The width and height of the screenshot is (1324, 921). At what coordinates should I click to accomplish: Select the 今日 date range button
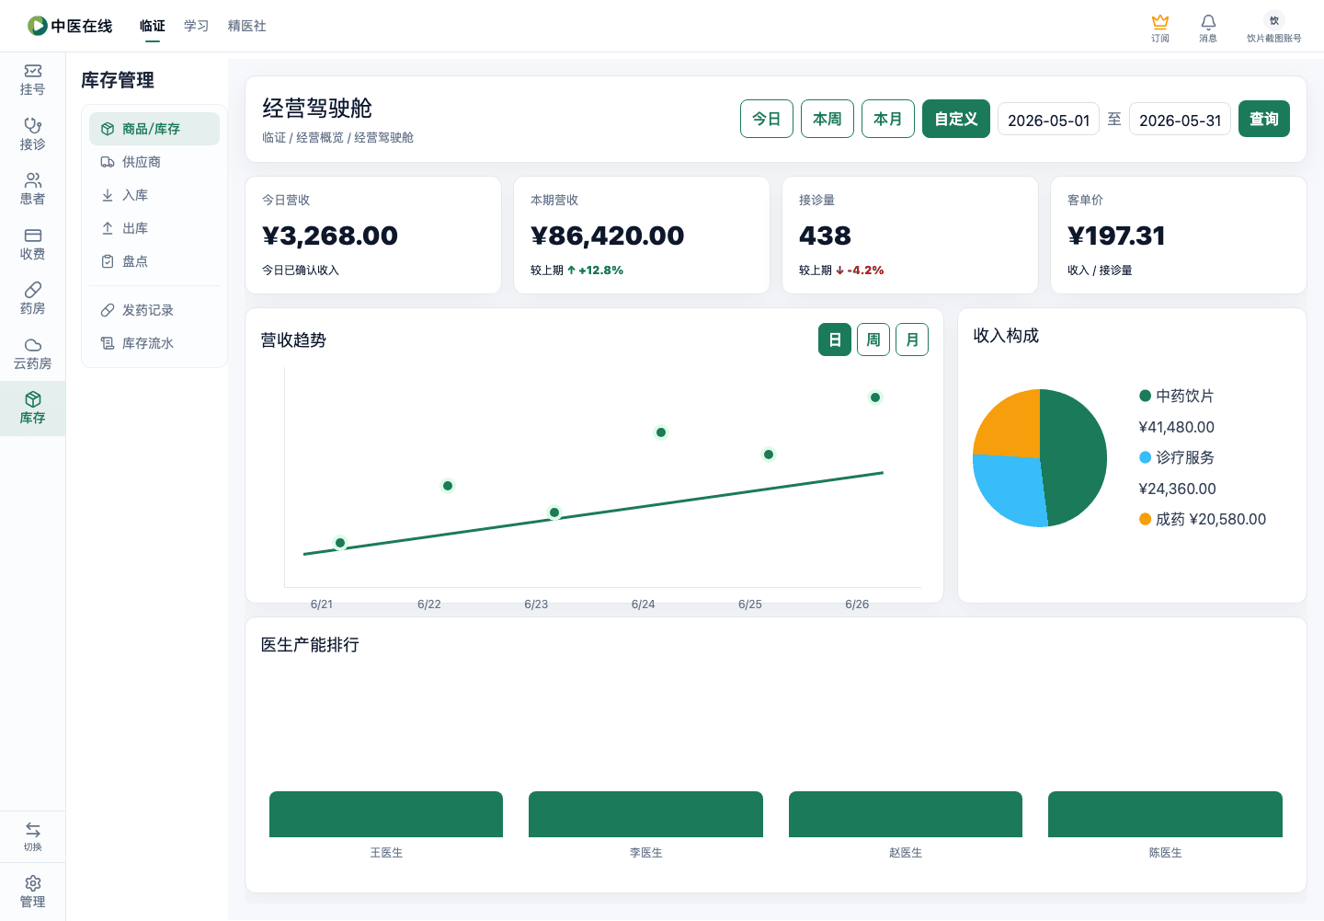point(767,119)
